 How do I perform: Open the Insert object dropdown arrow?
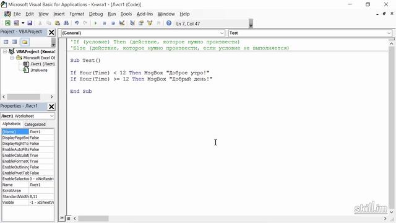tap(23, 24)
